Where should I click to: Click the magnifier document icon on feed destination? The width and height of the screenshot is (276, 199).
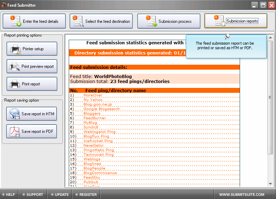[x=79, y=21]
